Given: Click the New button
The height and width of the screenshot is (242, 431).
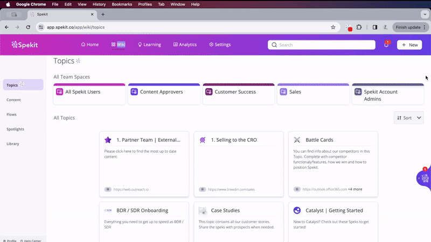Looking at the screenshot, I should 409,45.
